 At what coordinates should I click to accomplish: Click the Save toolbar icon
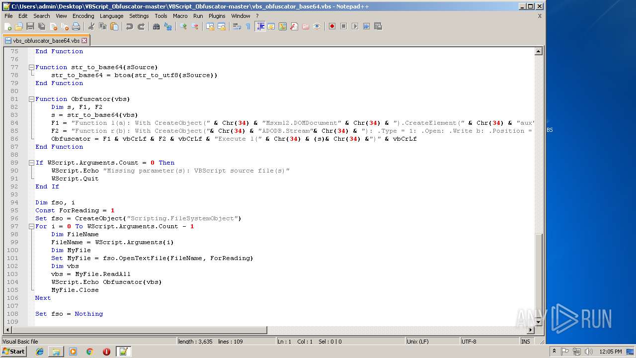tap(30, 26)
